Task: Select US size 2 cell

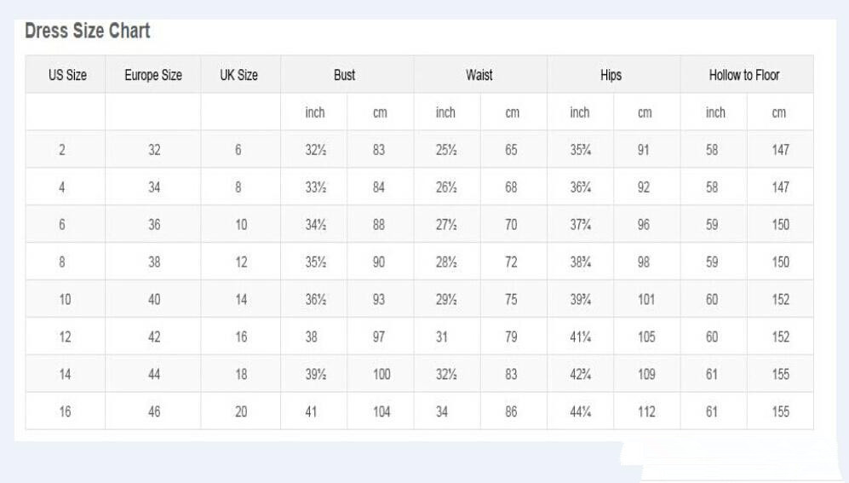Action: 62,150
